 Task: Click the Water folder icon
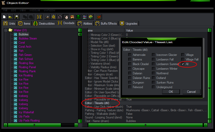[11, 30]
